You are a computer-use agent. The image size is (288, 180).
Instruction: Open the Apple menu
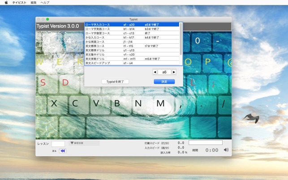6,2
